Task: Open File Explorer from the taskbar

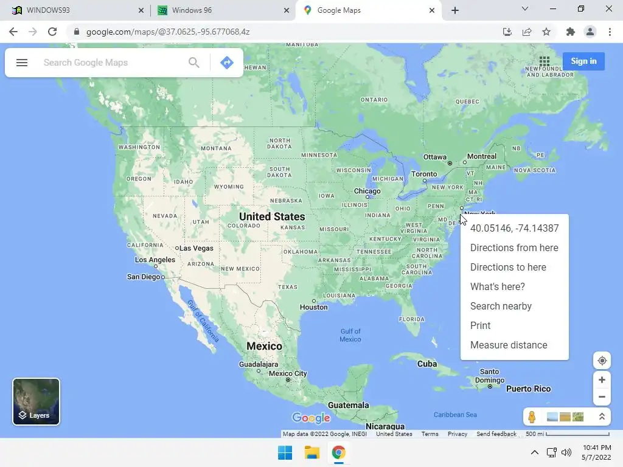Action: pyautogui.click(x=312, y=452)
